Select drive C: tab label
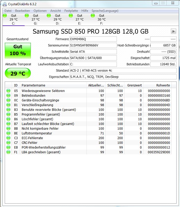The width and height of the screenshot is (180, 207). coord(13,24)
